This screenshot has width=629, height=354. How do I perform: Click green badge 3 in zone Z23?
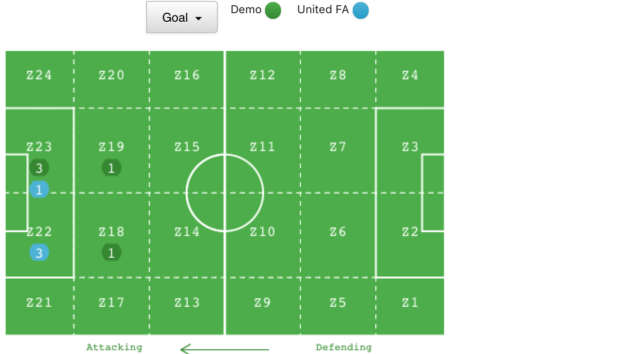coord(39,168)
